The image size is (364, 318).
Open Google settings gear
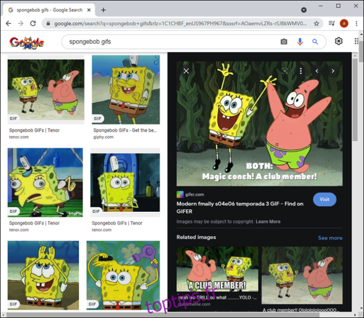click(339, 41)
